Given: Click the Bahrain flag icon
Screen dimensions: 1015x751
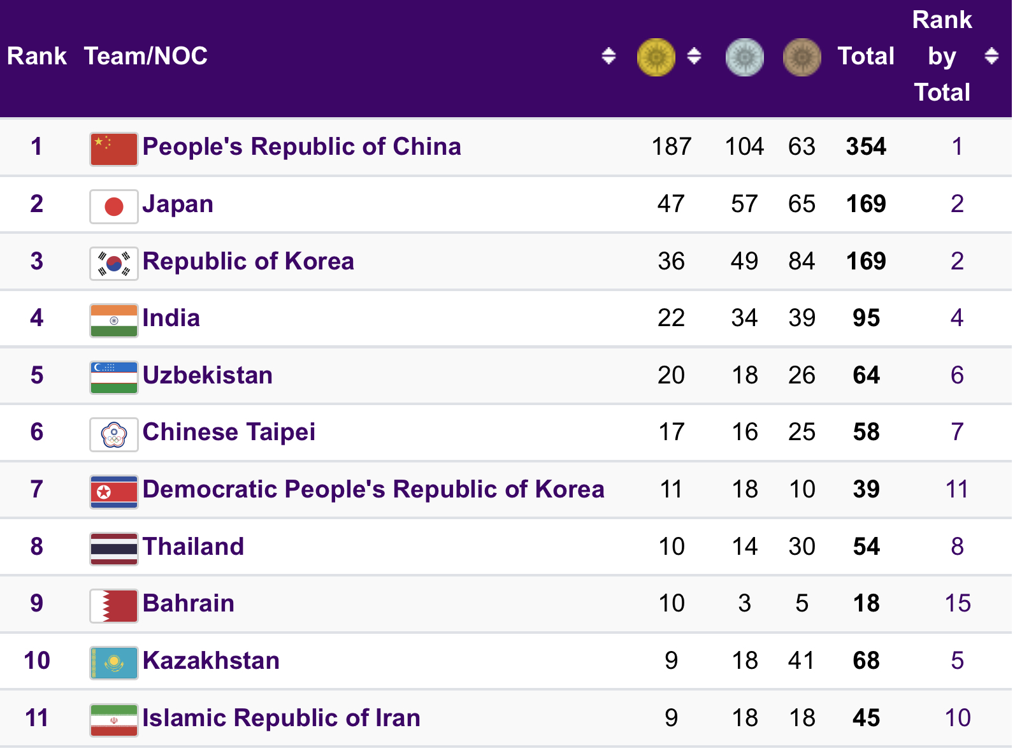Looking at the screenshot, I should tap(114, 605).
